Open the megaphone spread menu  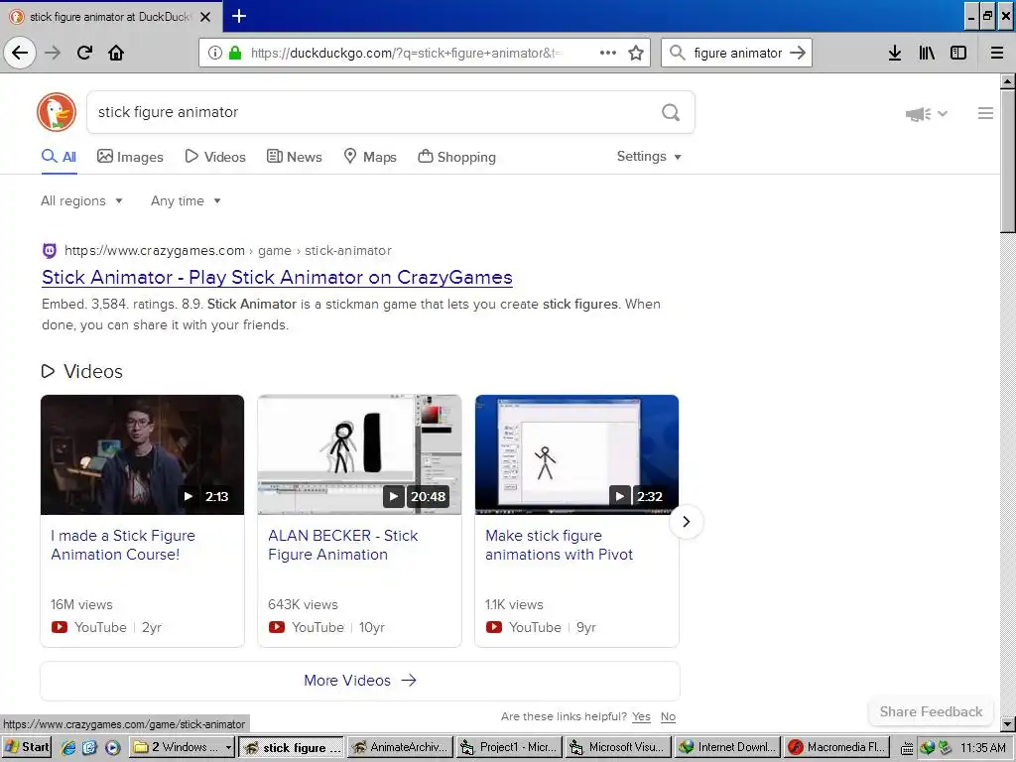[x=927, y=114]
